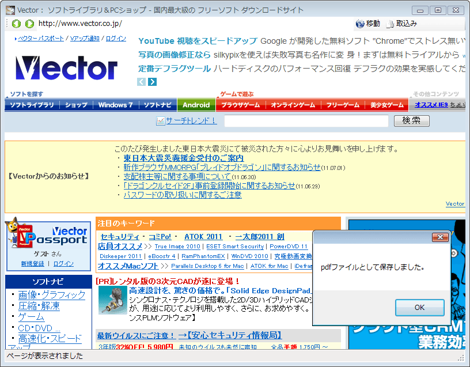Open ATOK for Mac link
This screenshot has height=367, width=470.
coord(269,266)
